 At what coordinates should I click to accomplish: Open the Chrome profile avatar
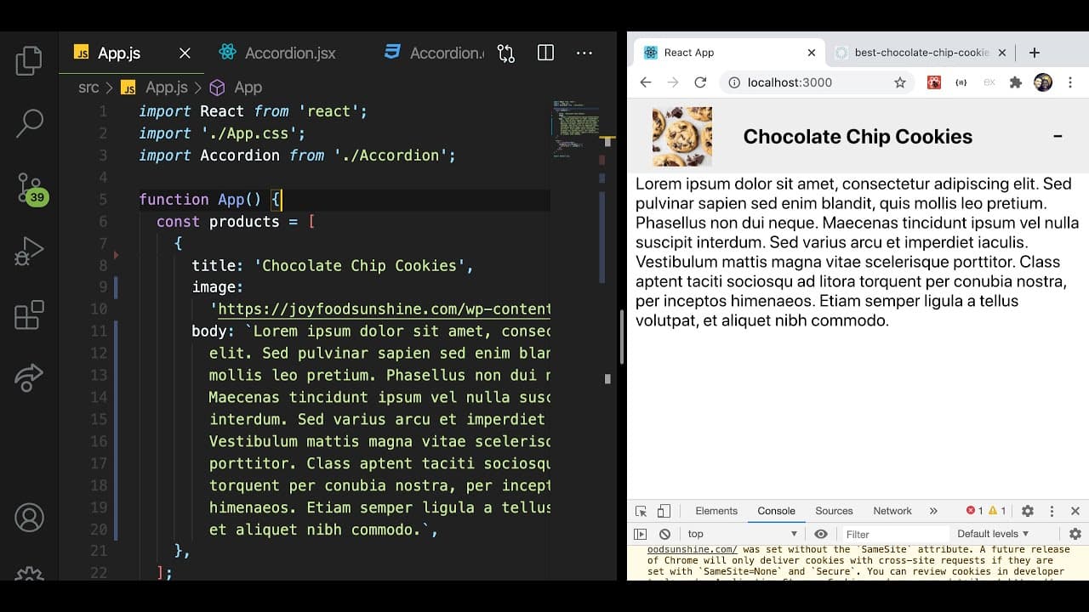coord(1042,82)
